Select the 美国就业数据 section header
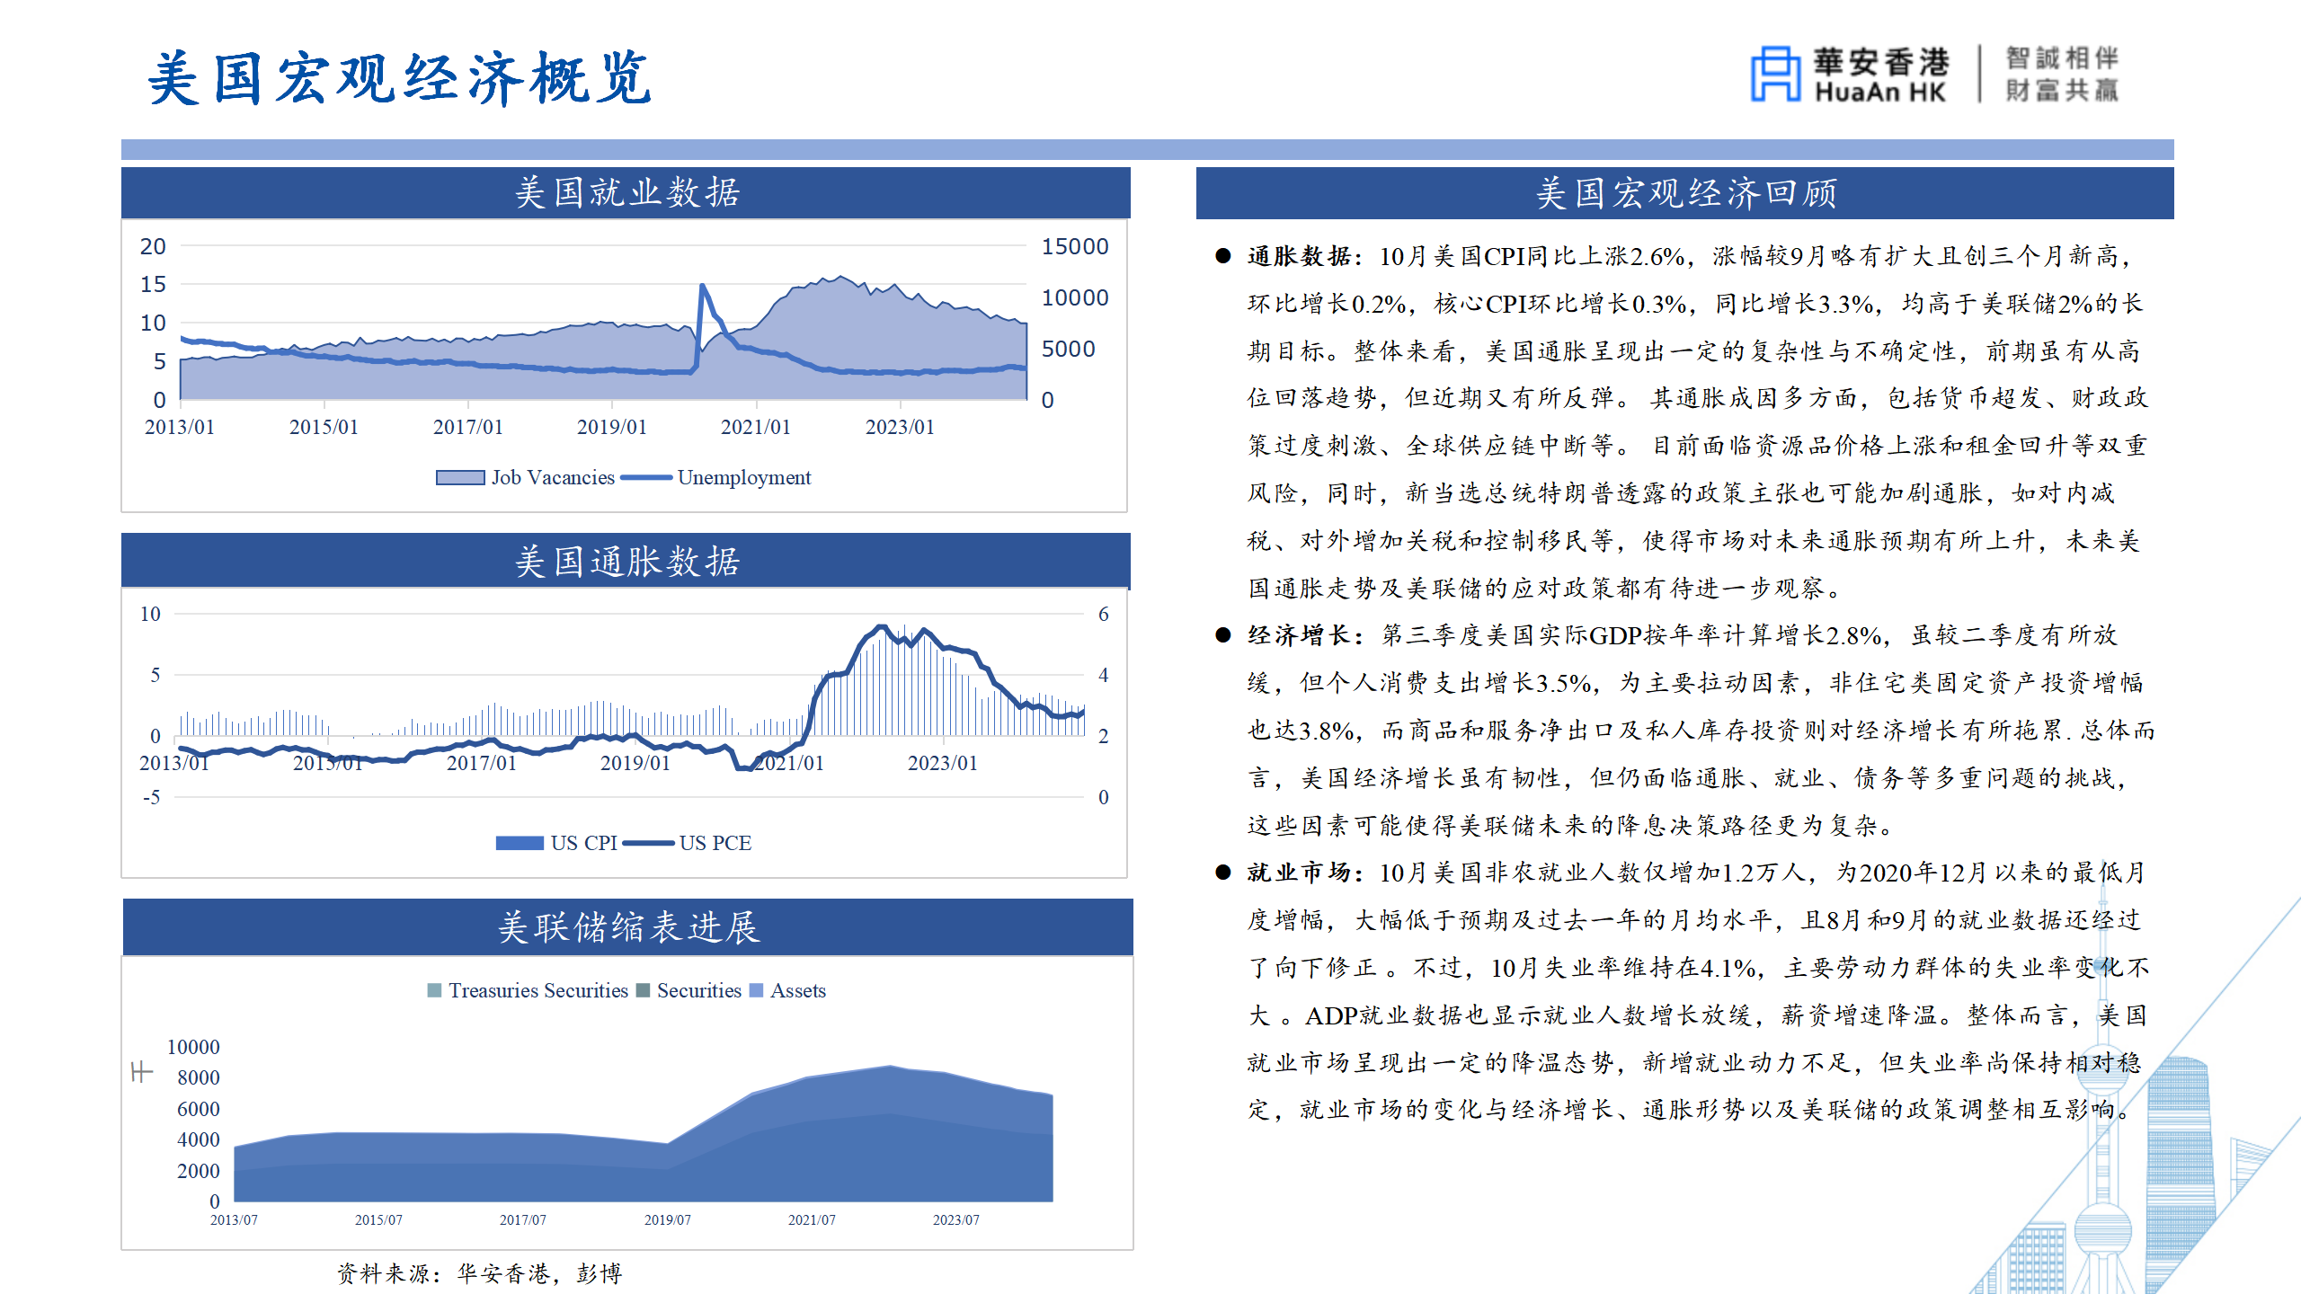The height and width of the screenshot is (1294, 2301). coord(626,192)
